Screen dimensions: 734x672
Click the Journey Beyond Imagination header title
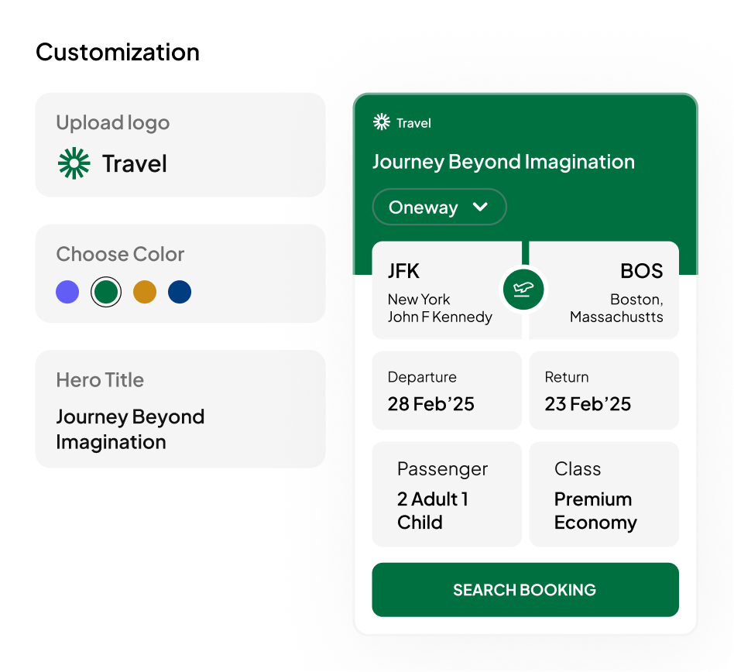[503, 162]
